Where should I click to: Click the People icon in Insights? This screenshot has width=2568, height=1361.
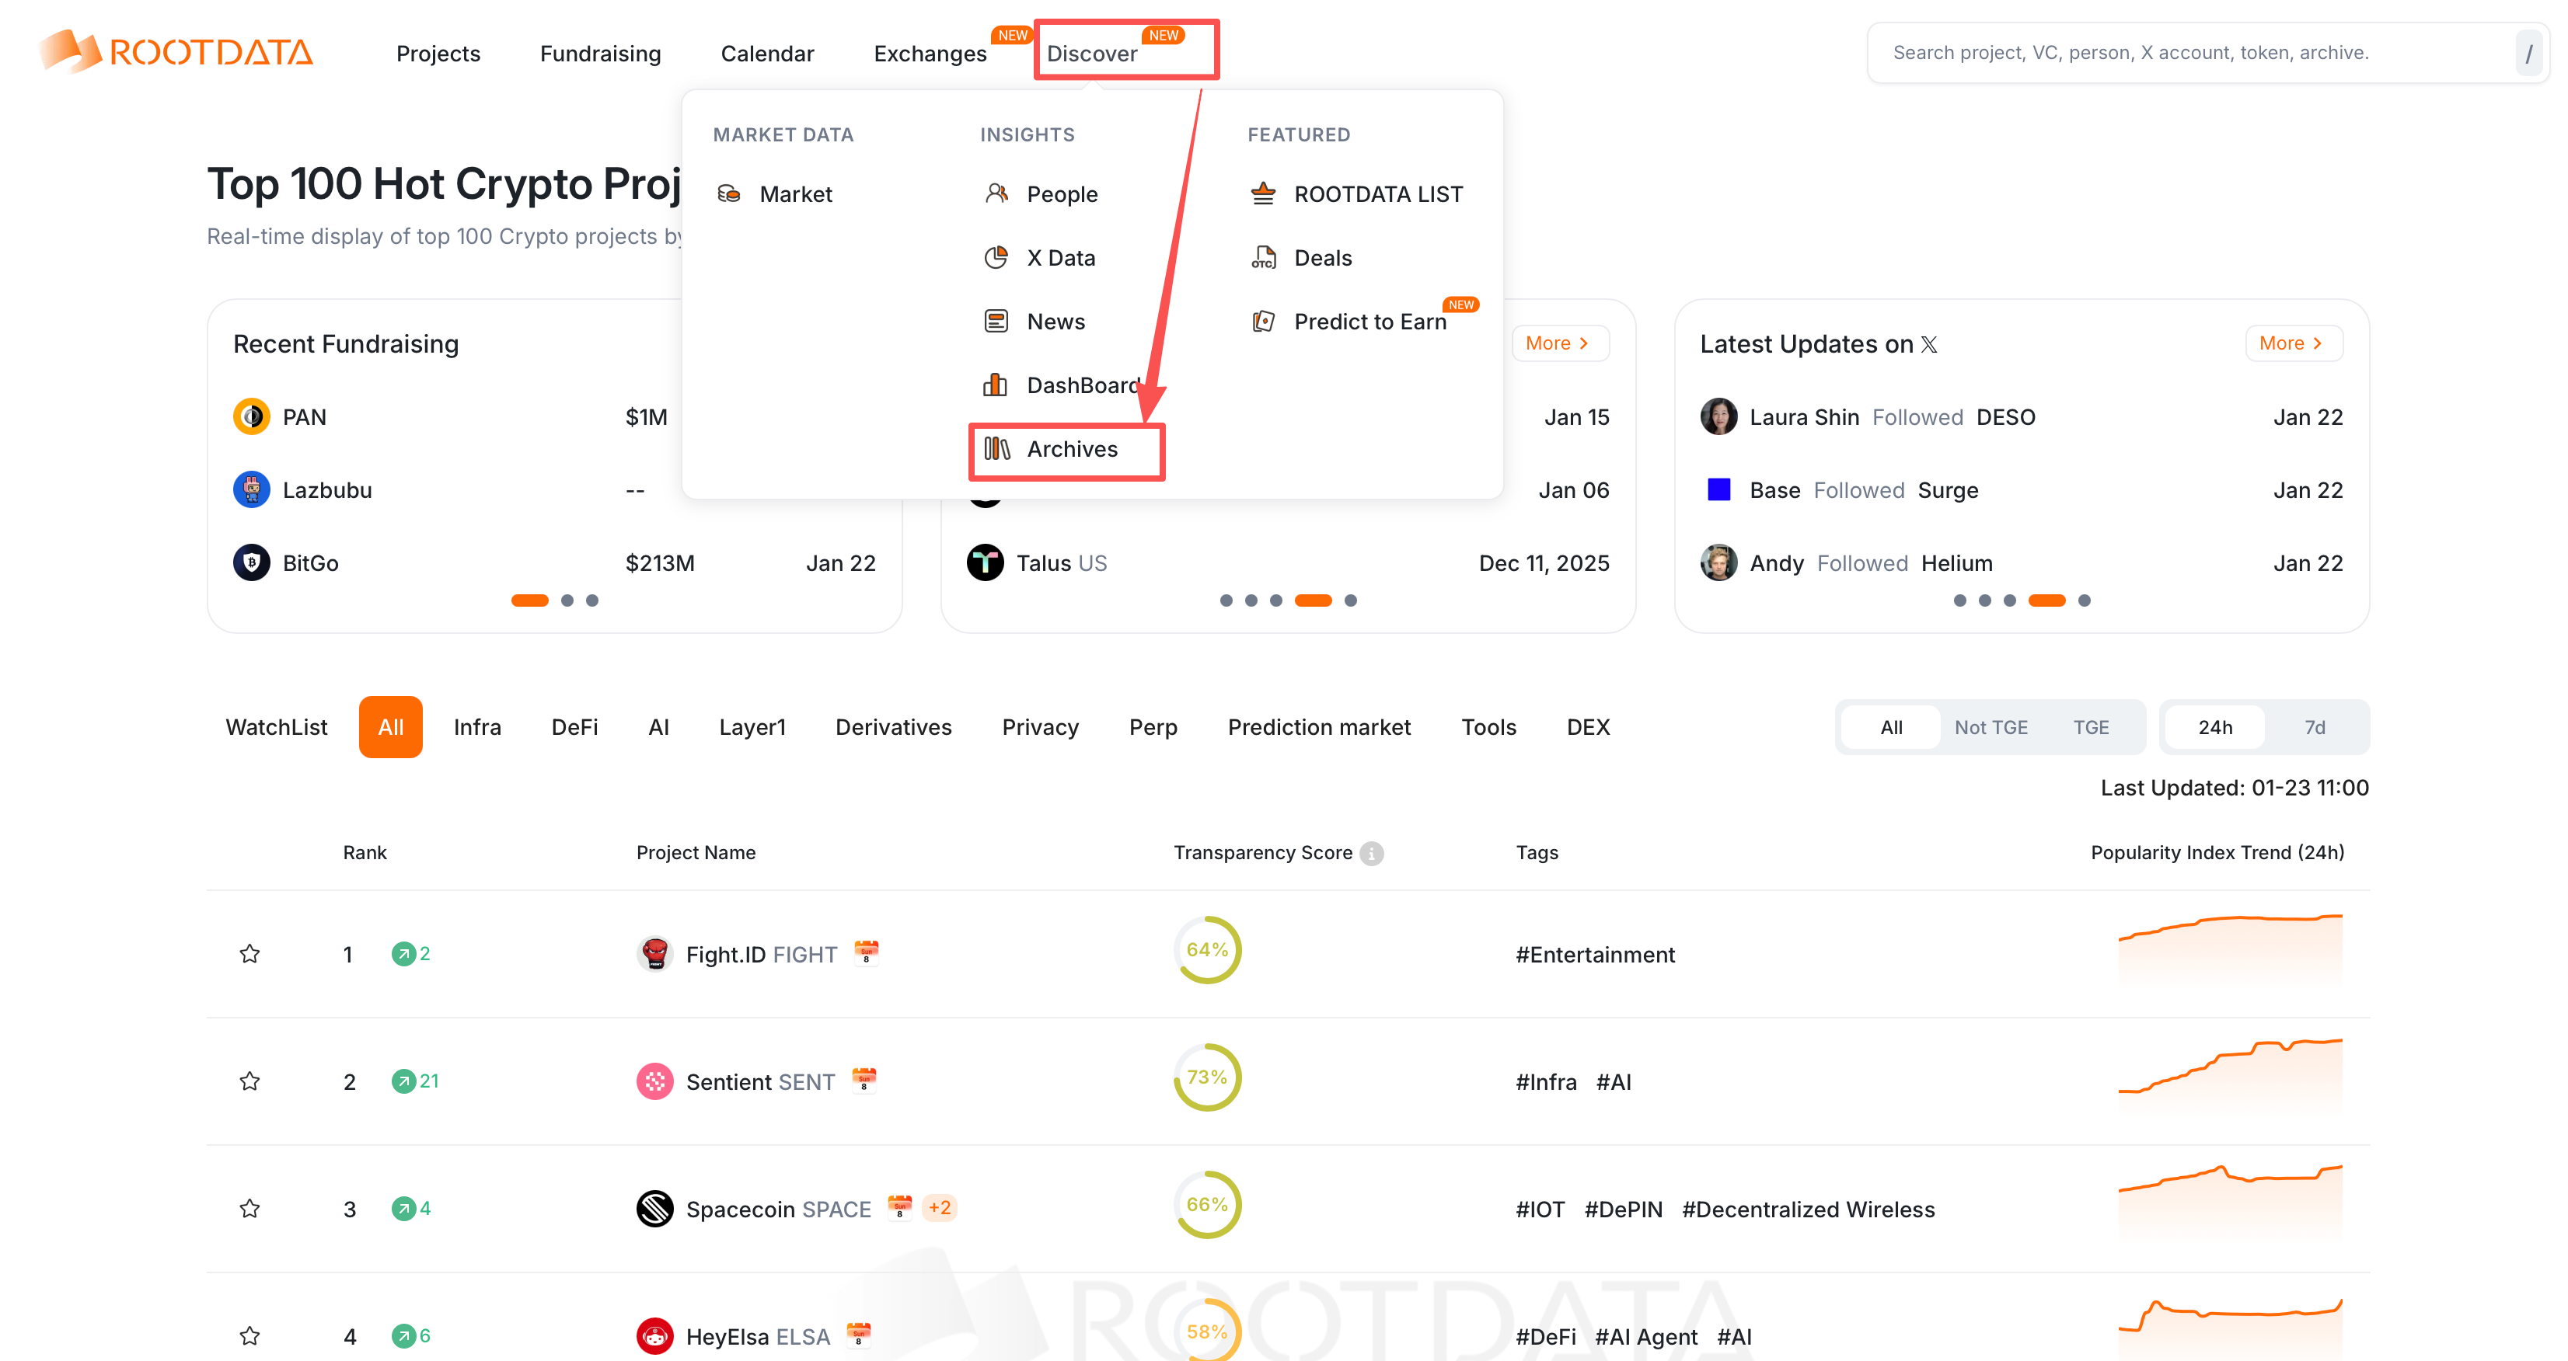click(x=996, y=193)
